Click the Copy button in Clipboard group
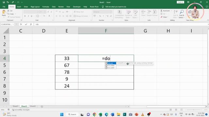The height and width of the screenshot is (117, 209). (x=11, y=14)
